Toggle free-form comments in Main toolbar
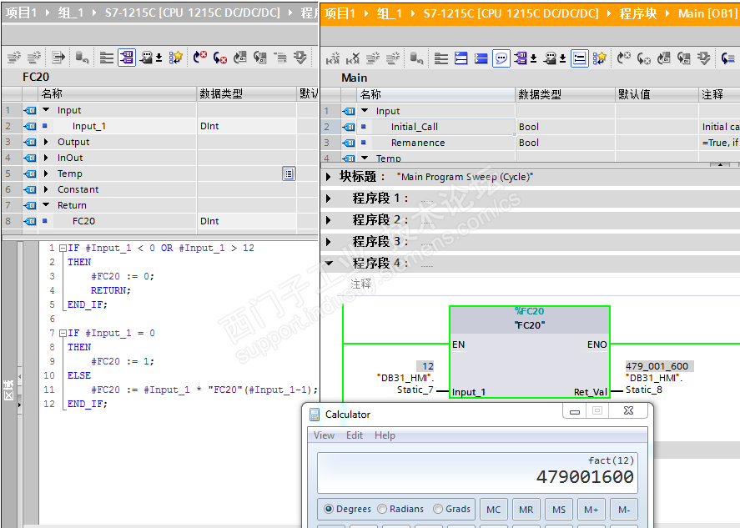740x528 pixels. [501, 58]
